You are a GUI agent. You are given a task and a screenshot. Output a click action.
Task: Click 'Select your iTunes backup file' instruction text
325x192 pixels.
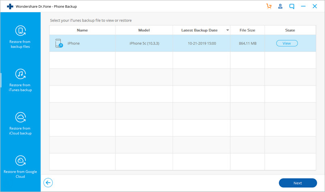[x=91, y=20]
